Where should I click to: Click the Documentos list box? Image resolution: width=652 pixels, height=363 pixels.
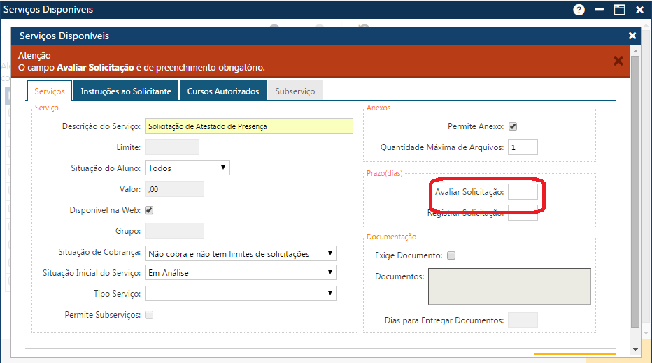coord(511,286)
